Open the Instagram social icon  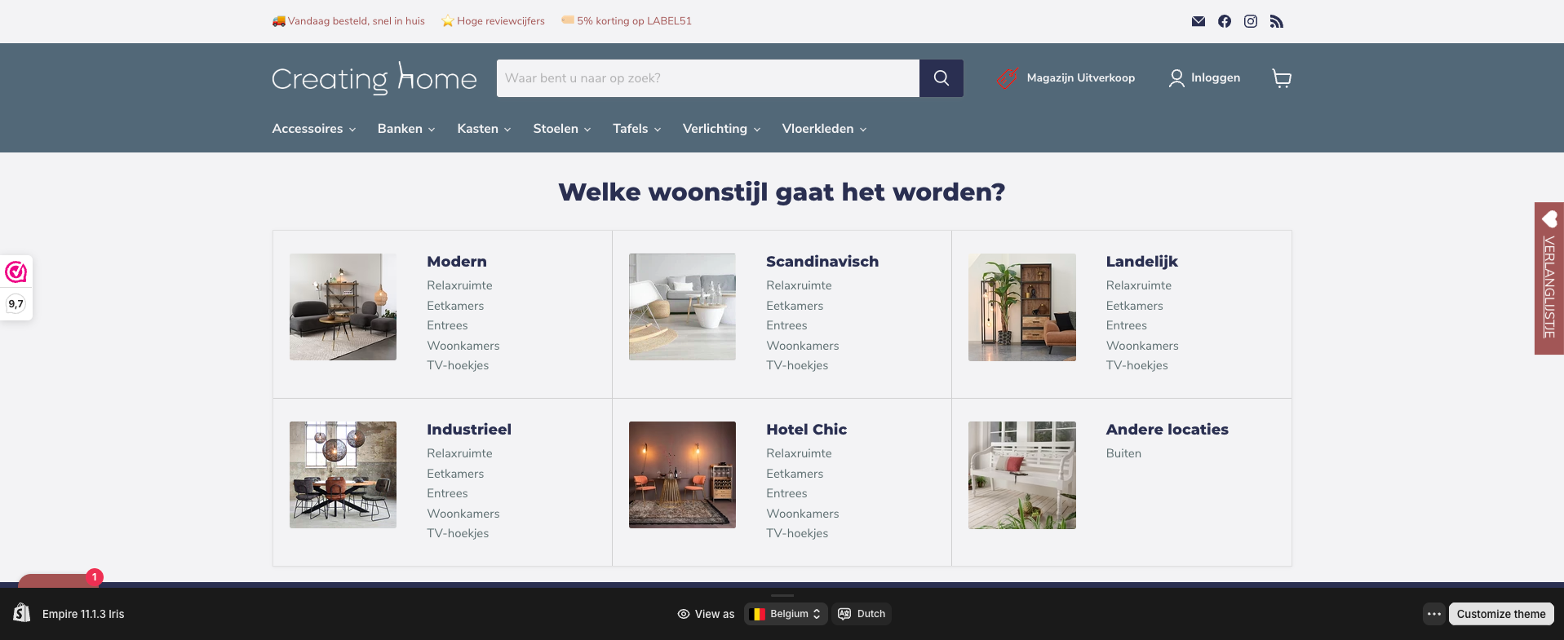click(1250, 21)
